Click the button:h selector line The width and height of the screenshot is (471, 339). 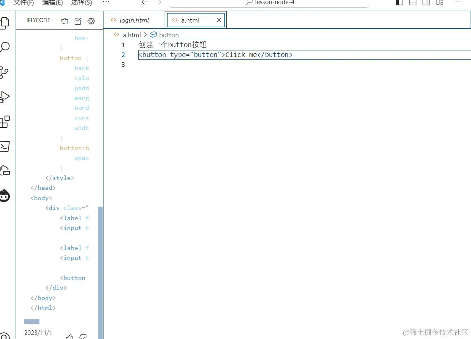[x=74, y=148]
